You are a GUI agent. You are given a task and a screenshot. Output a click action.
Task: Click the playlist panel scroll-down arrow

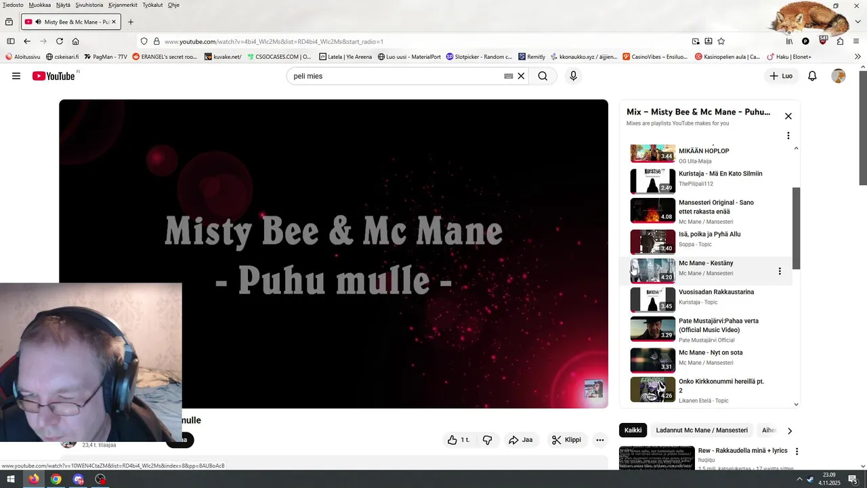pos(796,405)
